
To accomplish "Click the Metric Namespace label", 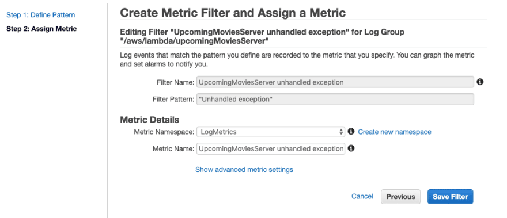I will click(x=164, y=132).
